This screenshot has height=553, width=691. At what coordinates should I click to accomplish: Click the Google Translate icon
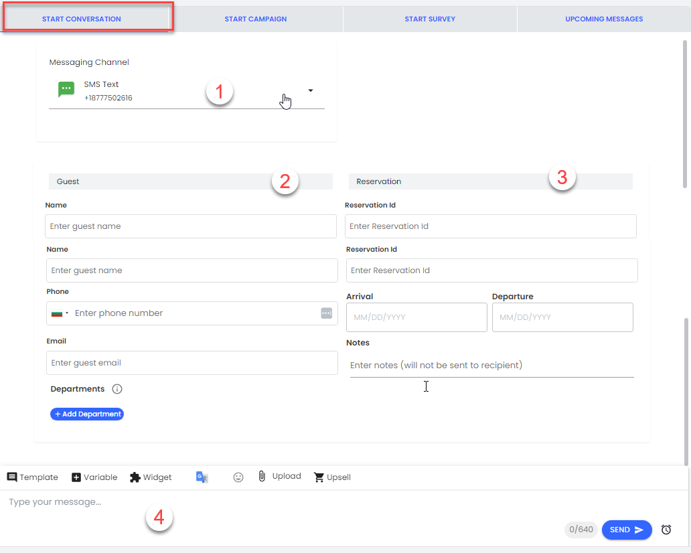coord(202,477)
